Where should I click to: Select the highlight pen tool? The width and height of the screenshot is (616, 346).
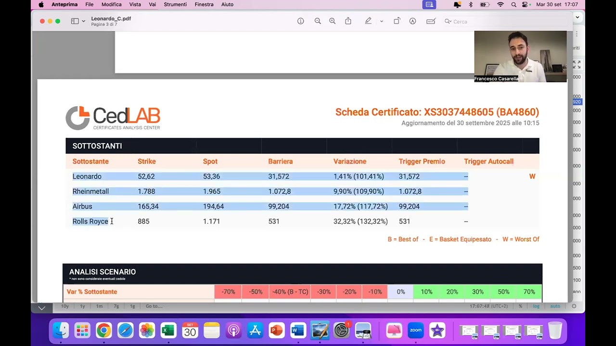coord(368,21)
